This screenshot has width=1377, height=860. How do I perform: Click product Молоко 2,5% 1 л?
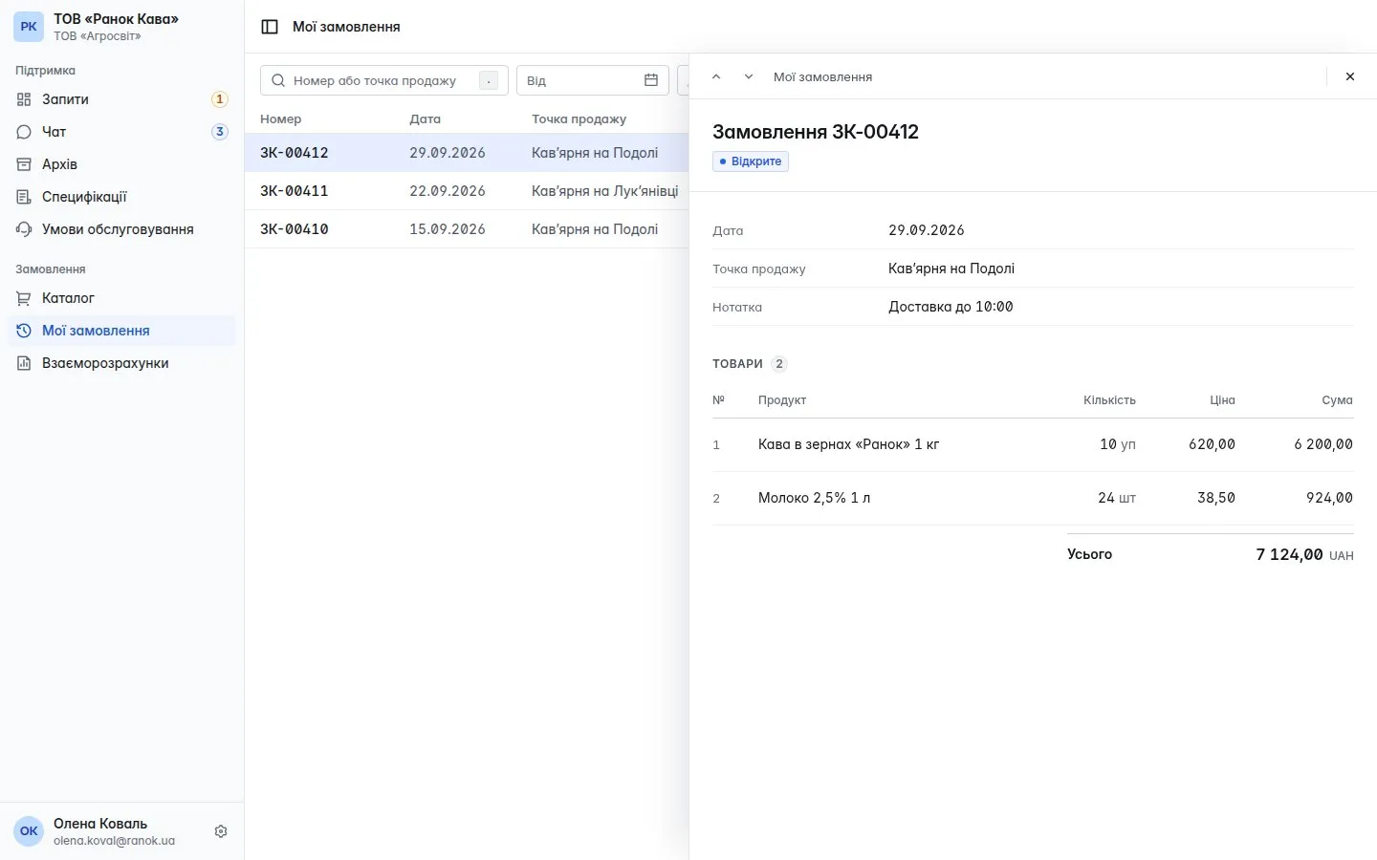point(814,498)
